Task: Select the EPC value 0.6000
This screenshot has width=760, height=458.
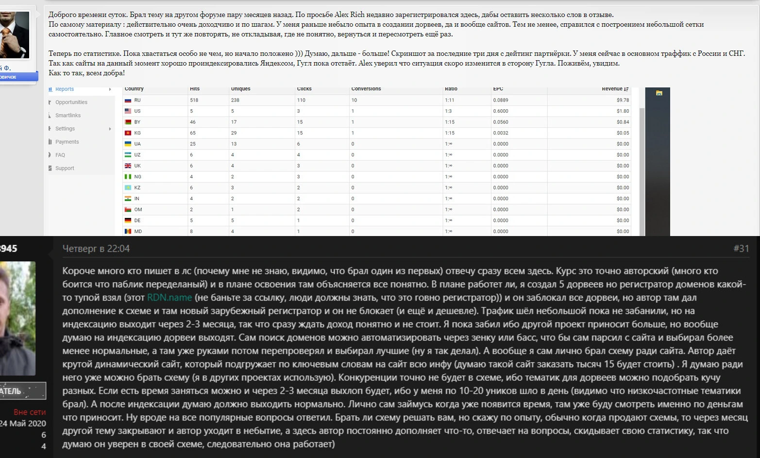Action: click(x=501, y=111)
